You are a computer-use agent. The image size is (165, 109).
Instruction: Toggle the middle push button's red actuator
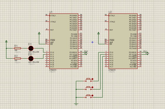click(x=92, y=87)
